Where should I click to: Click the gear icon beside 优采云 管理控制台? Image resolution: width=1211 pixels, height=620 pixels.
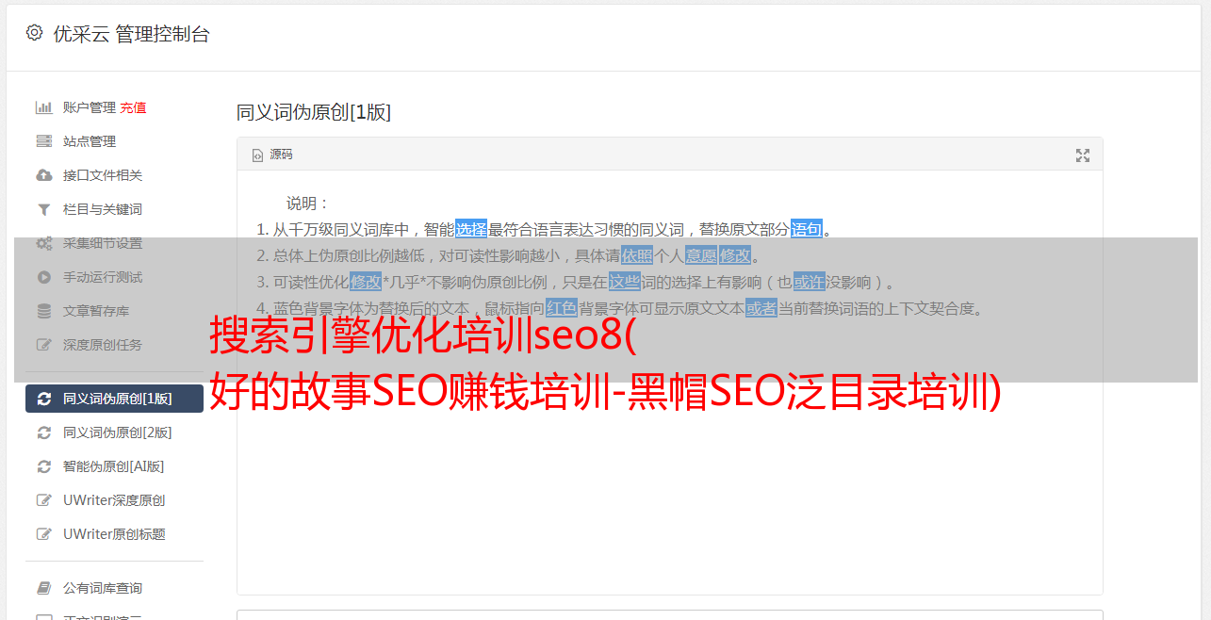click(35, 33)
